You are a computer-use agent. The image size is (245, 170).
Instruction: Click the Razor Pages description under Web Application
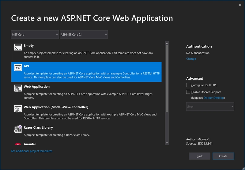tap(88, 96)
